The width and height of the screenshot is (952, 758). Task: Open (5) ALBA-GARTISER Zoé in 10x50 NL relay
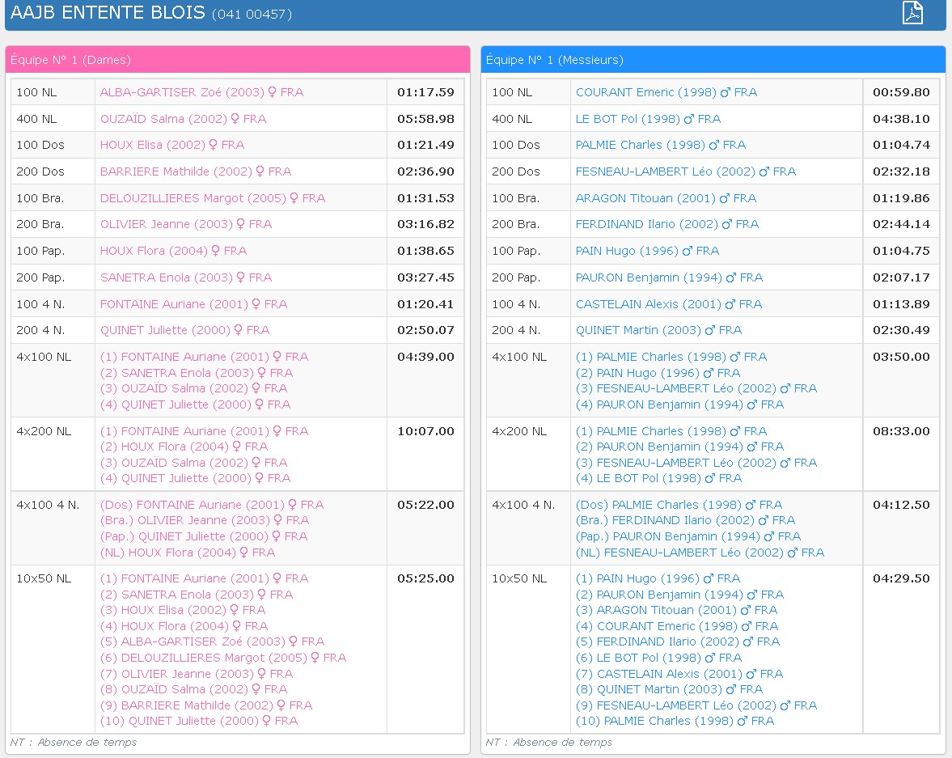(x=213, y=642)
